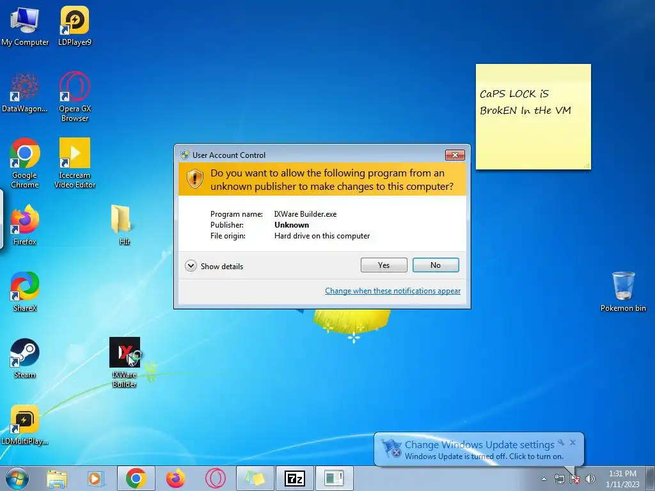The height and width of the screenshot is (491, 655).
Task: Select the LDMultiPlayer desktop shortcut
Action: click(25, 425)
